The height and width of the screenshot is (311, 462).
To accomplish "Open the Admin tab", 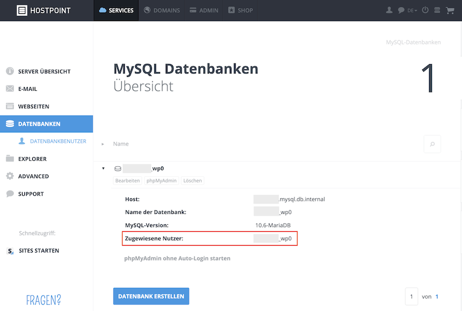I will (204, 10).
